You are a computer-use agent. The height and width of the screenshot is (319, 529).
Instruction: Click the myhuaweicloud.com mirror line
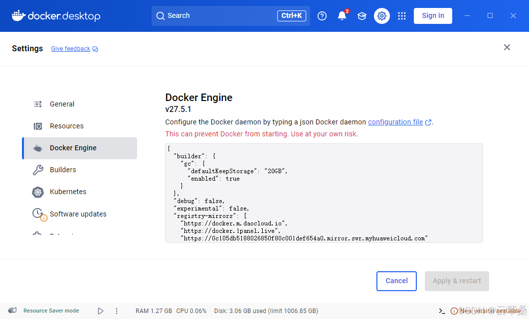pos(304,238)
